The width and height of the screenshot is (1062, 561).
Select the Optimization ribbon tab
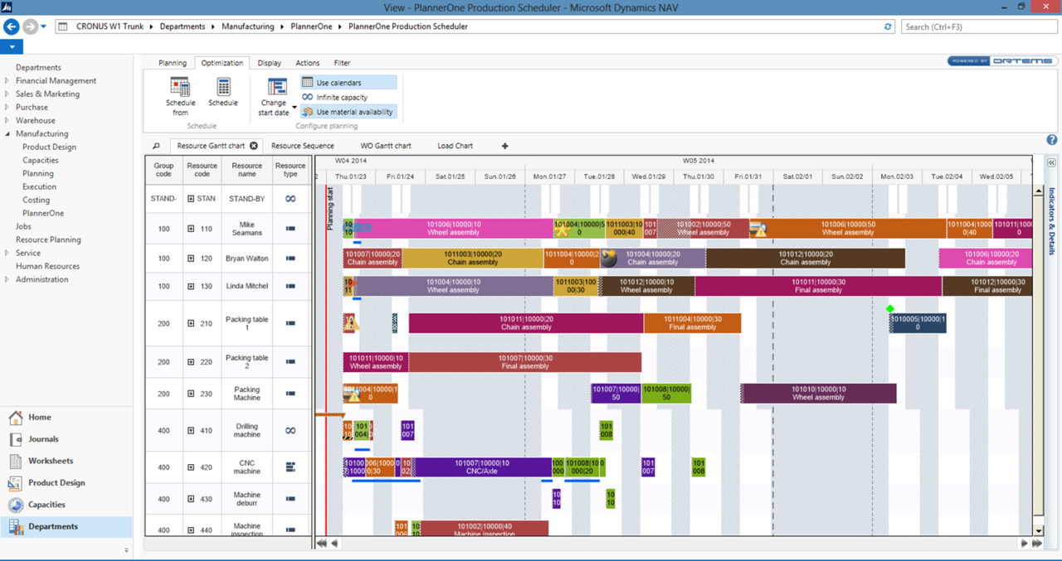(222, 63)
